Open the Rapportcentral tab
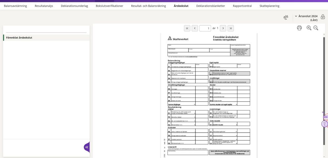Viewport: 328px width, 158px height. [242, 6]
